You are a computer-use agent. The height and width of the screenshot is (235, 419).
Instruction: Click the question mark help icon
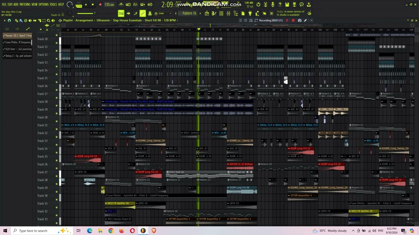(x=280, y=5)
